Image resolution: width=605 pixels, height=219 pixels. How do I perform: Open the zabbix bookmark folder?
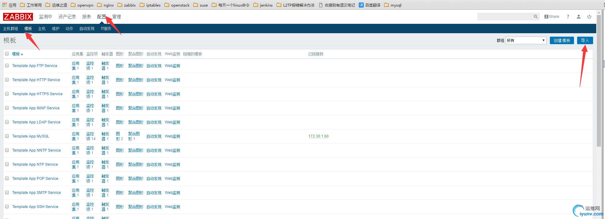pos(127,5)
